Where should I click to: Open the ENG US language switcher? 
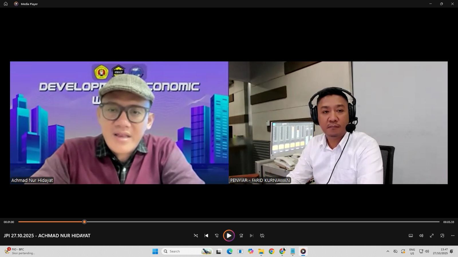pos(412,251)
